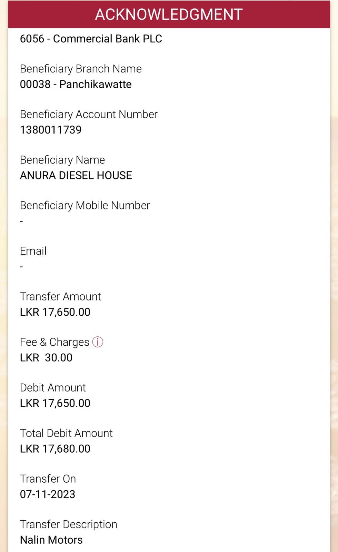The height and width of the screenshot is (552, 338).
Task: Select the LKR 17,680.00 total value
Action: coord(55,448)
